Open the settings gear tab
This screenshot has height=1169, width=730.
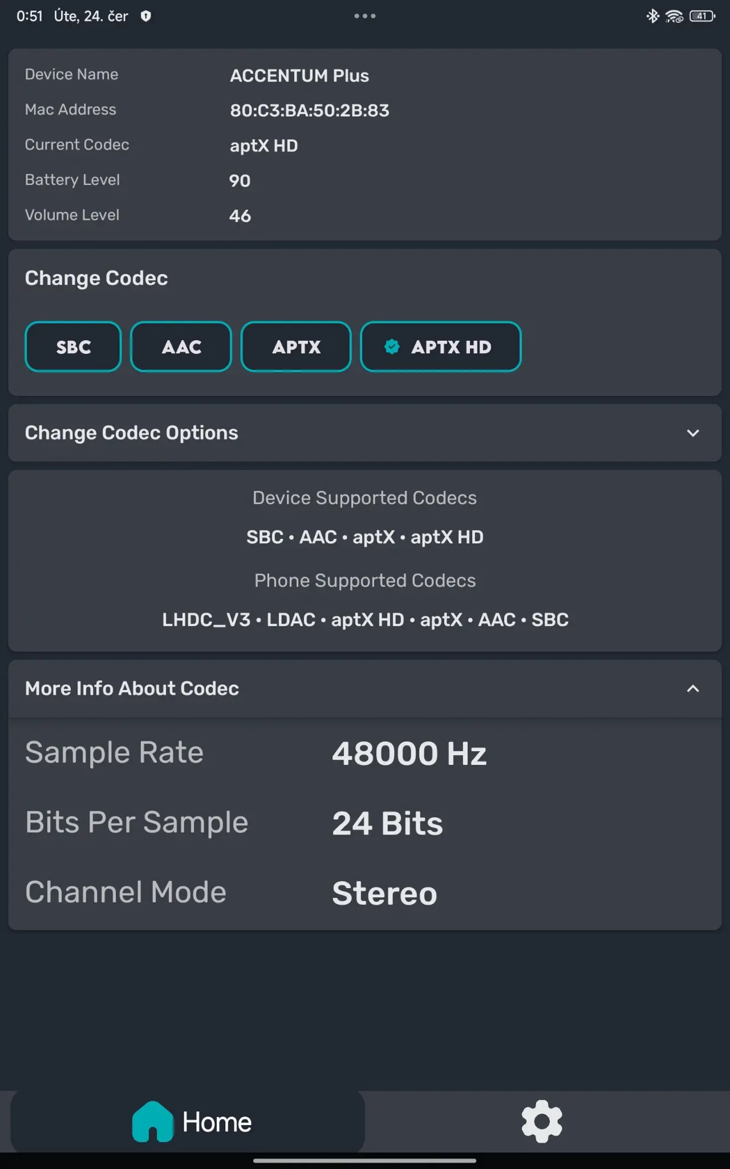(x=542, y=1122)
